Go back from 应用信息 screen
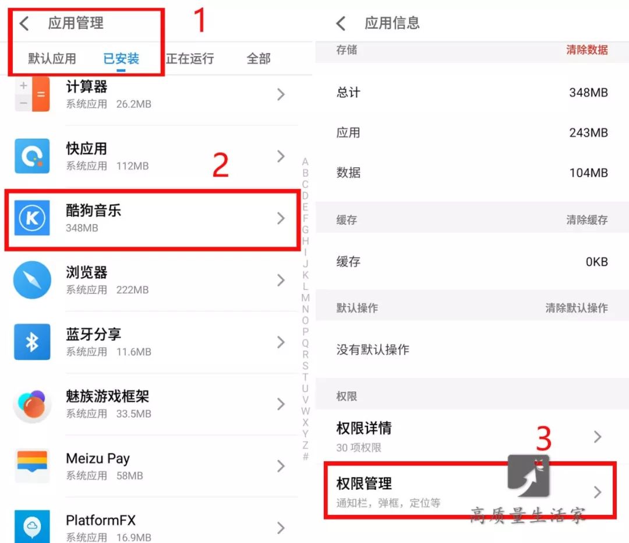 (x=341, y=23)
